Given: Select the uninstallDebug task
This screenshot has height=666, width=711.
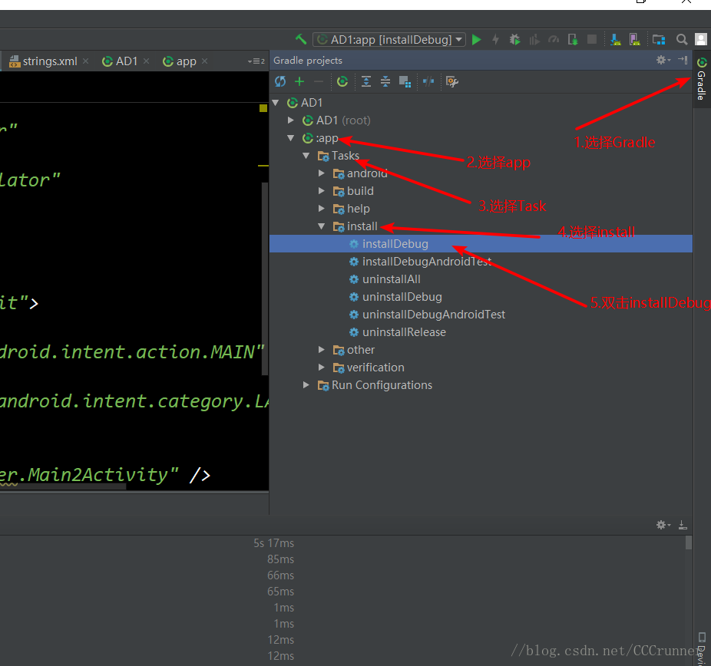Looking at the screenshot, I should coord(402,297).
